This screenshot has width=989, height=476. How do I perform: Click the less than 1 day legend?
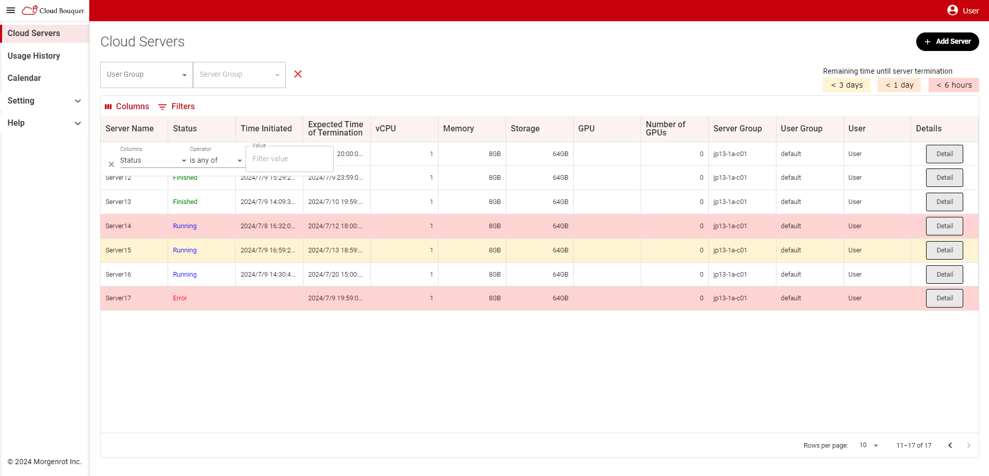click(899, 85)
